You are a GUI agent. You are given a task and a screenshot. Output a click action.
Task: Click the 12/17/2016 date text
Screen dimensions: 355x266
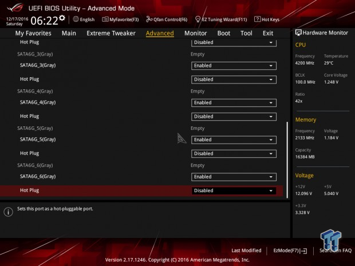(x=17, y=19)
